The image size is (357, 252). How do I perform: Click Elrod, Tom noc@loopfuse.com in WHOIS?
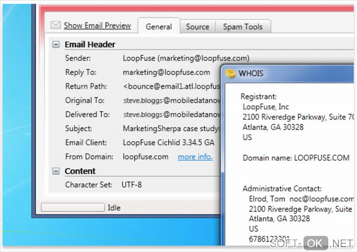click(x=301, y=199)
